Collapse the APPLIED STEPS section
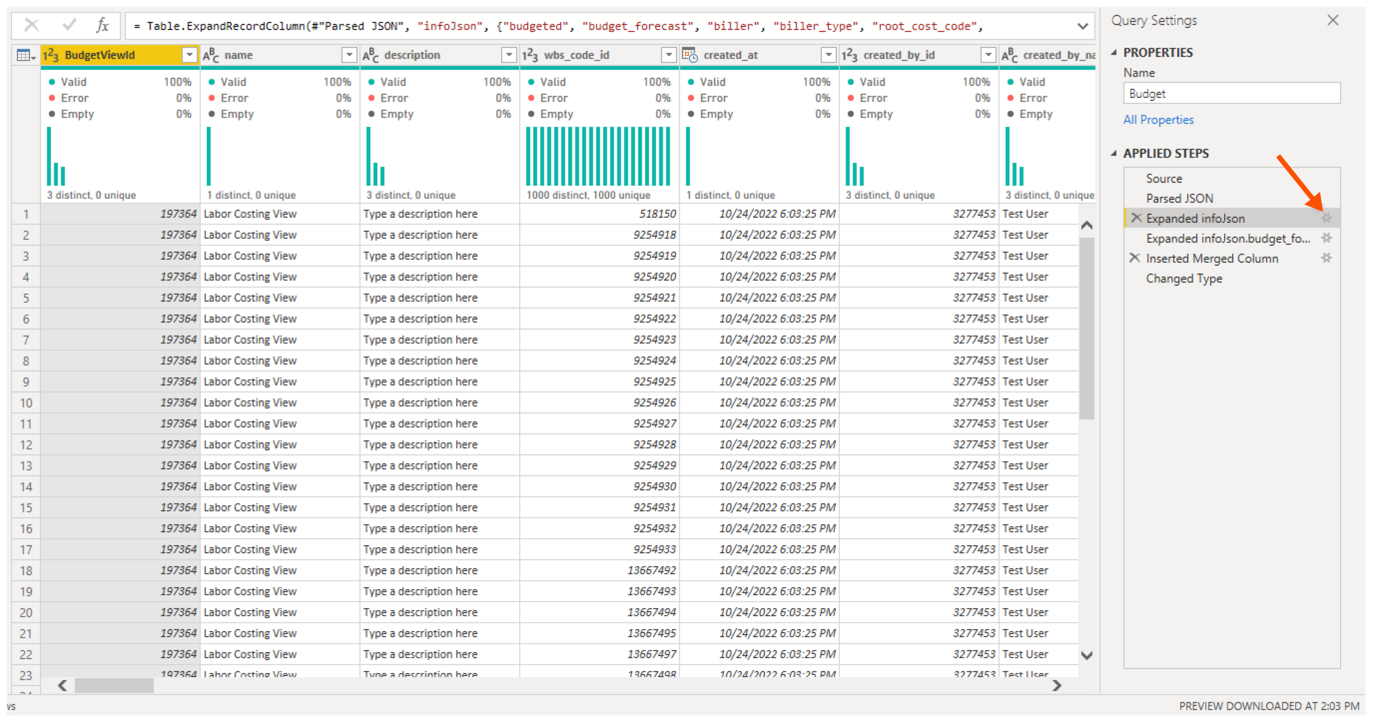Viewport: 1373px width, 722px height. (x=1114, y=153)
